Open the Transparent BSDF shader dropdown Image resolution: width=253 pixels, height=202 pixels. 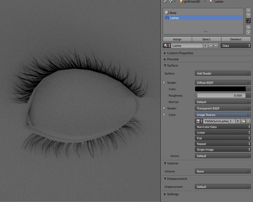click(223, 108)
